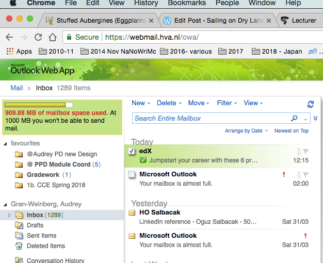This screenshot has height=263, width=323.
Task: Open the Filter dropdown
Action: (x=227, y=103)
